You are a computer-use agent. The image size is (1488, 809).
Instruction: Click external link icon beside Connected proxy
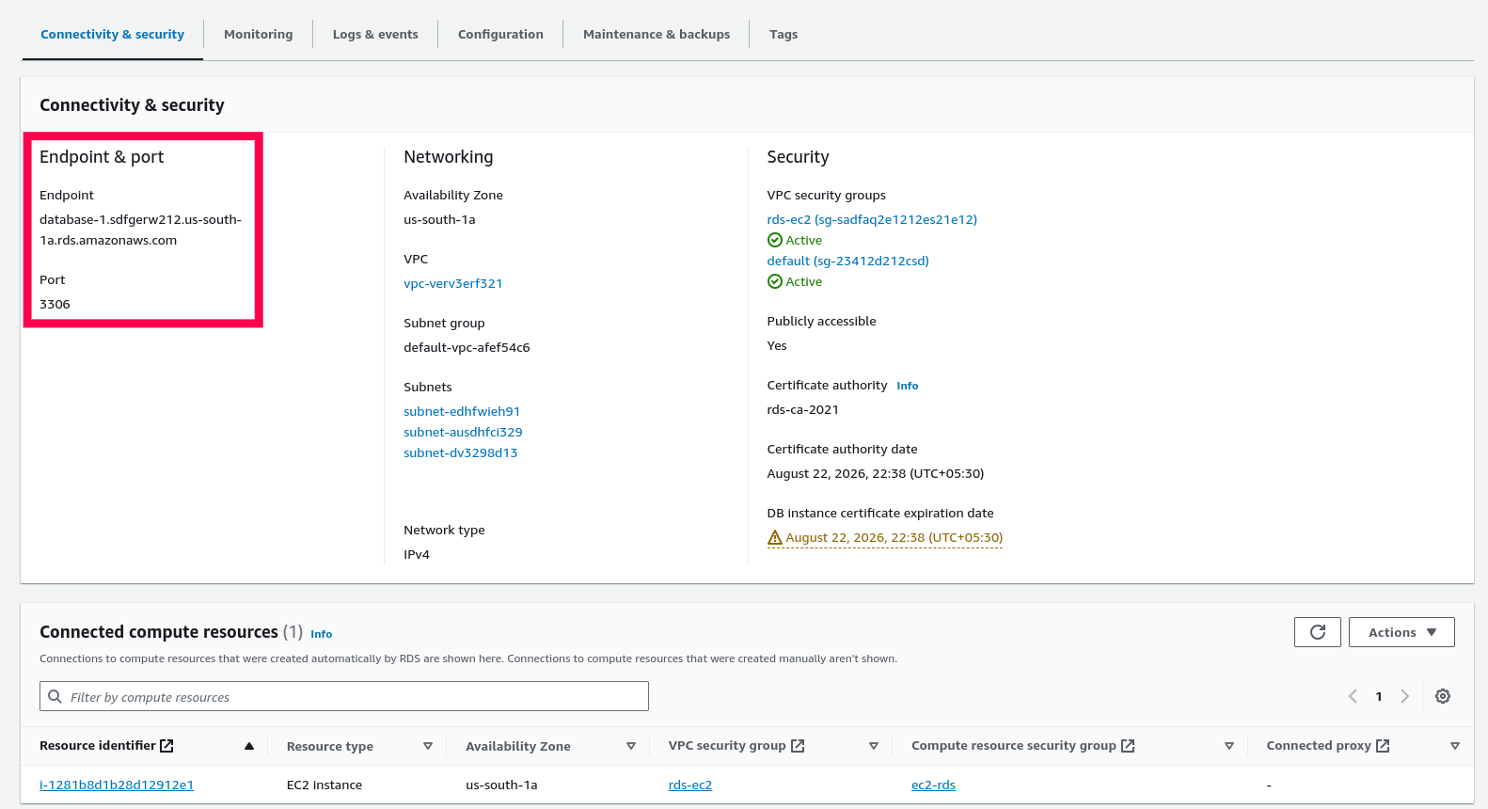(1383, 746)
